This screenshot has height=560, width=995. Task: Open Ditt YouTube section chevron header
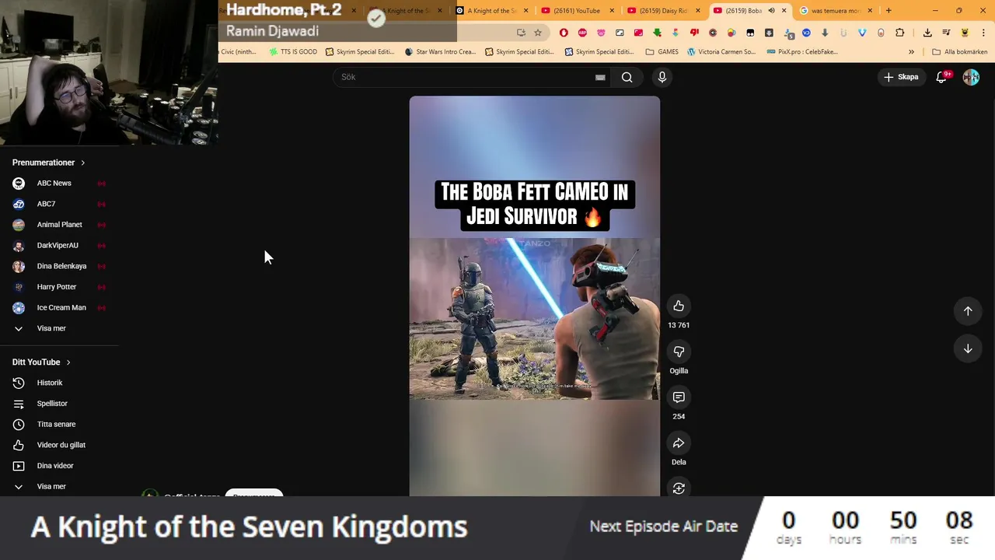(41, 362)
